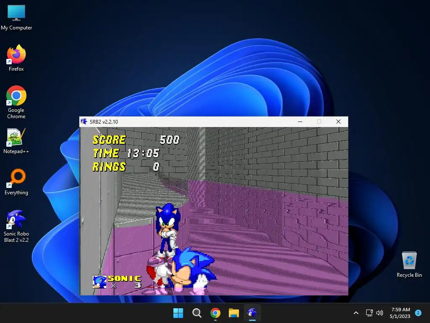Click the TIME 13:05 counter in the game

click(x=126, y=153)
